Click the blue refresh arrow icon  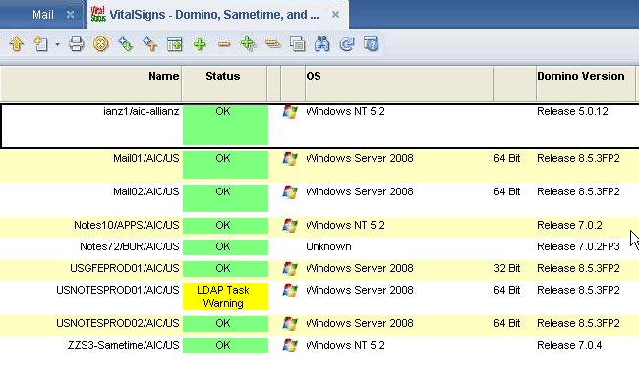(x=347, y=44)
